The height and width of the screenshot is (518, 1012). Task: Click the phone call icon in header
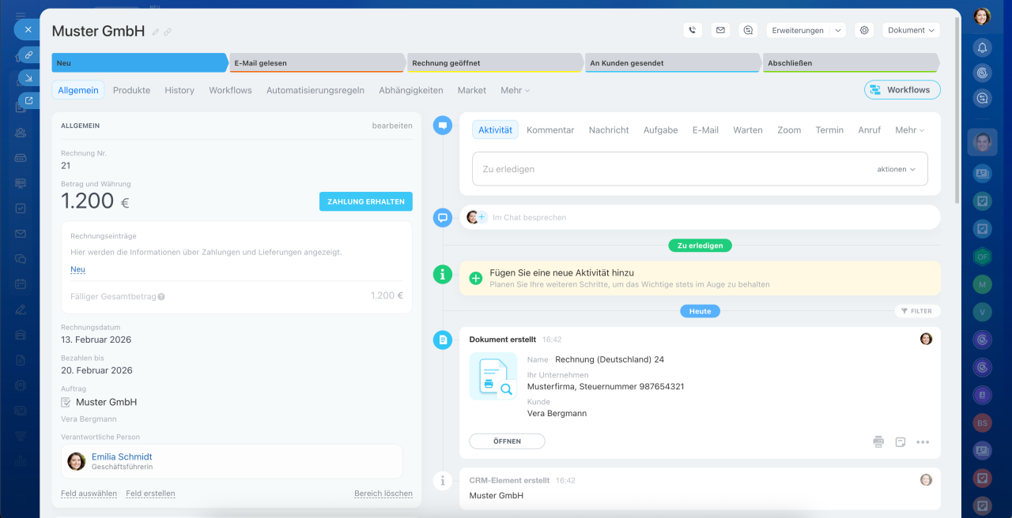tap(693, 30)
